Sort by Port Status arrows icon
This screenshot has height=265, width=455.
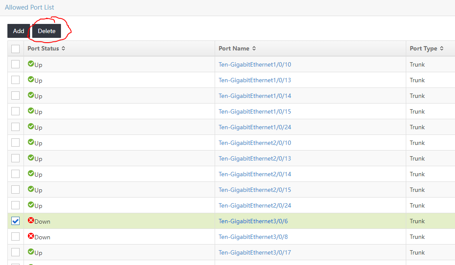pos(64,48)
